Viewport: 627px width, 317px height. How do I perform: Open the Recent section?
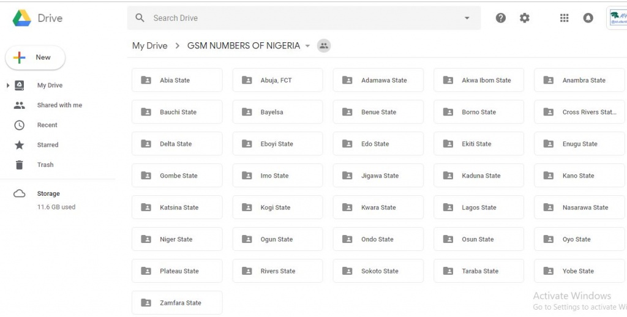tap(47, 125)
